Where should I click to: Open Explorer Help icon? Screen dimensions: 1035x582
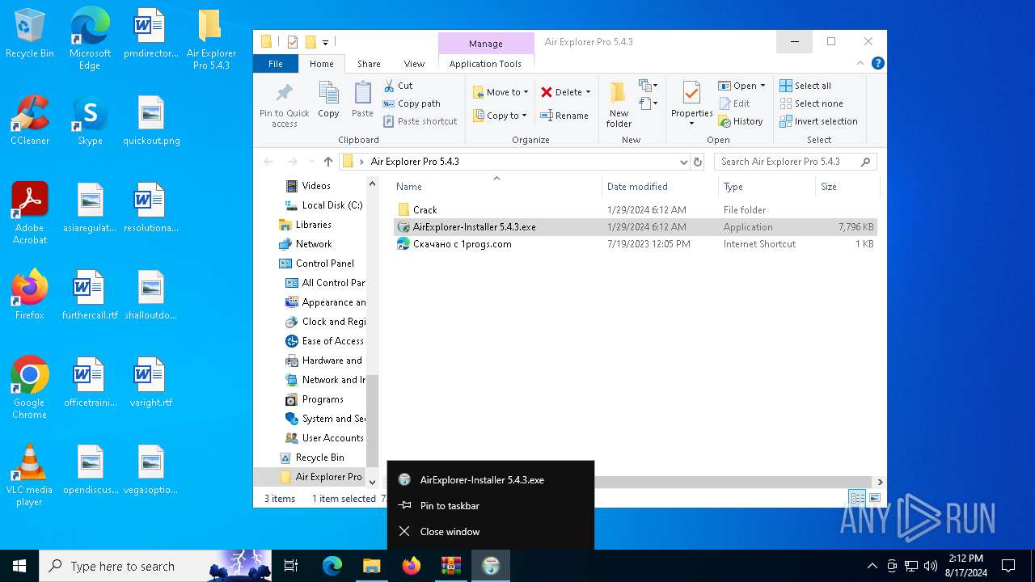[877, 63]
